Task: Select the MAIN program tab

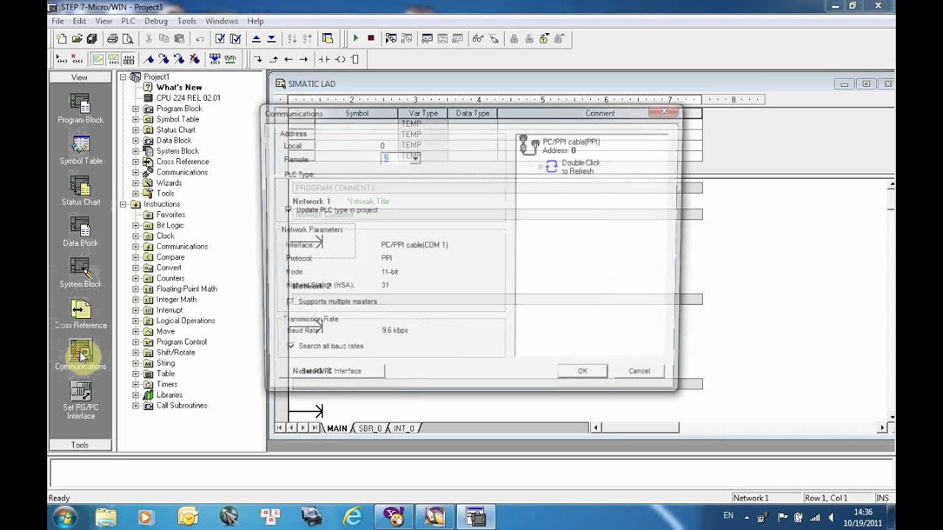Action: [337, 428]
